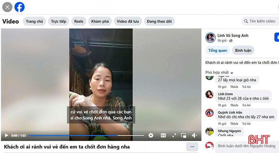The height and width of the screenshot is (153, 279).
Task: Switch to the 'Tổng quan' tab
Action: pyautogui.click(x=218, y=50)
